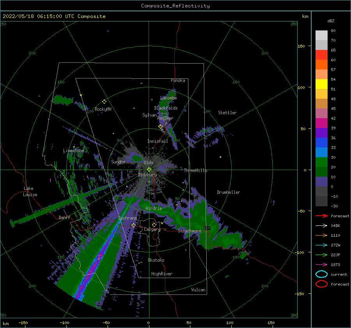This screenshot has width=351, height=328.
Task: Click the Innisfail city label
Action: tap(158, 141)
